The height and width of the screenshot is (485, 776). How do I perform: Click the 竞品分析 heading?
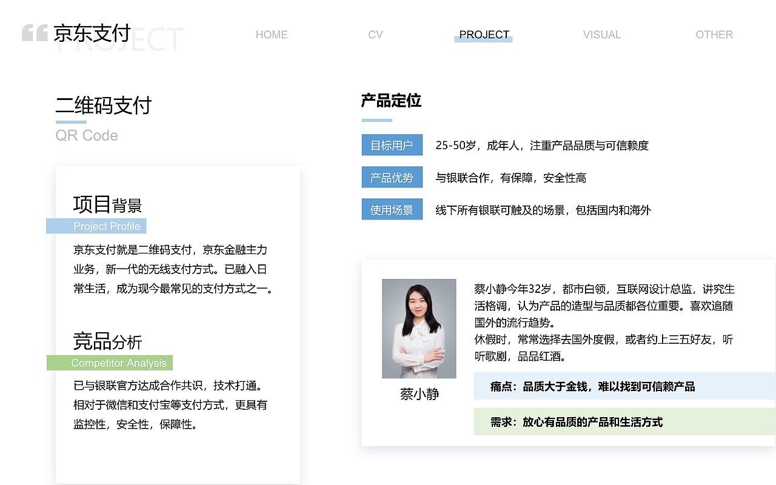(x=107, y=341)
